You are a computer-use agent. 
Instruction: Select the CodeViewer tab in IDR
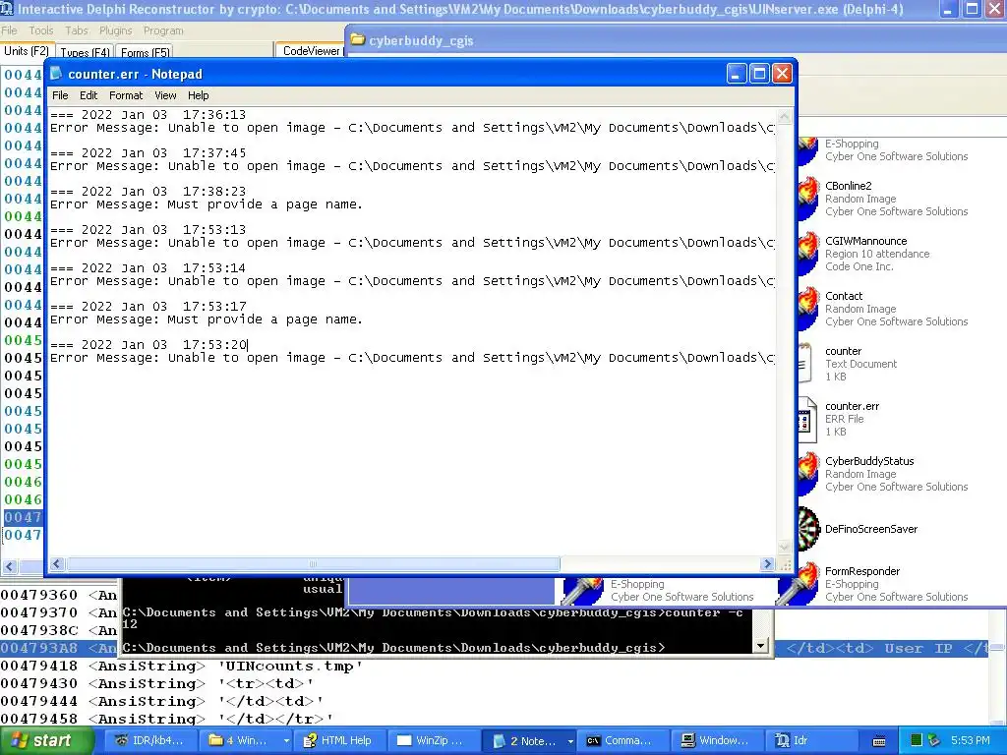(x=311, y=51)
